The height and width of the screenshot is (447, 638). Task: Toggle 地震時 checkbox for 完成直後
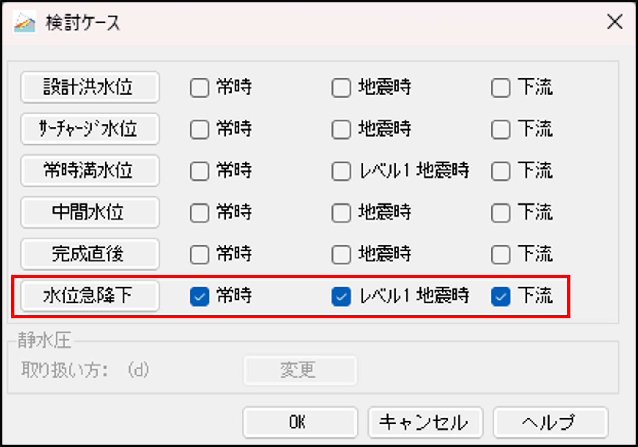341,254
